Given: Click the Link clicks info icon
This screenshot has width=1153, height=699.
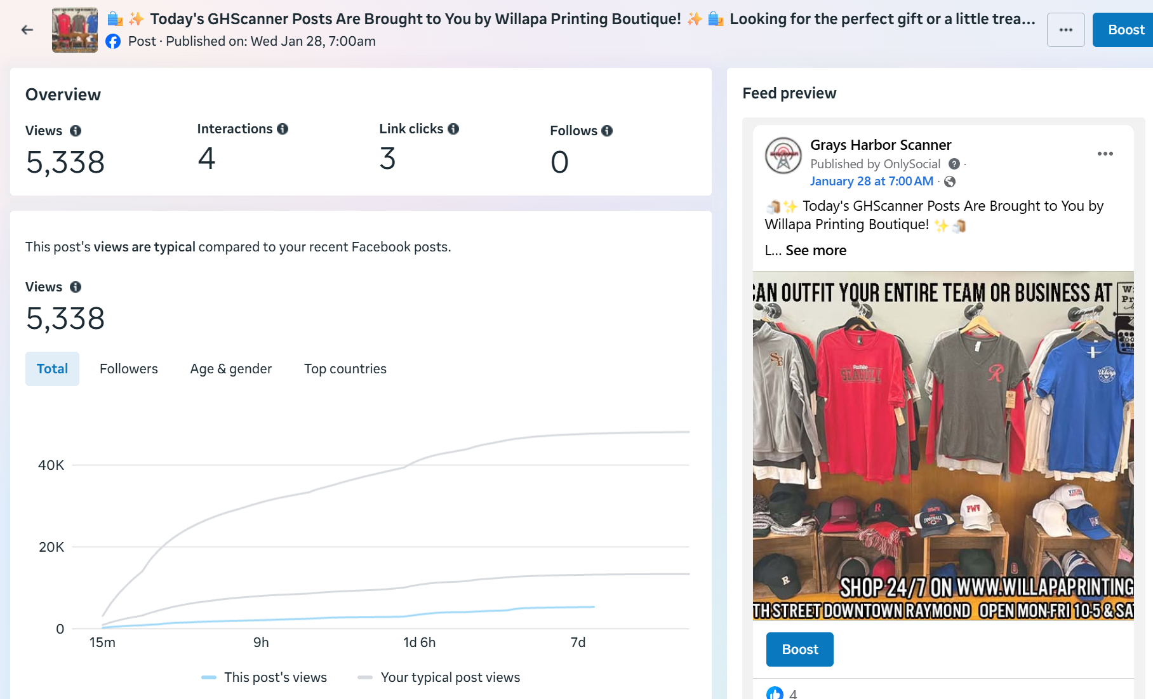Looking at the screenshot, I should (453, 129).
